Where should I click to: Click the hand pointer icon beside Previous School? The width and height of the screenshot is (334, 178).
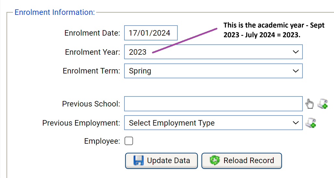(x=310, y=104)
